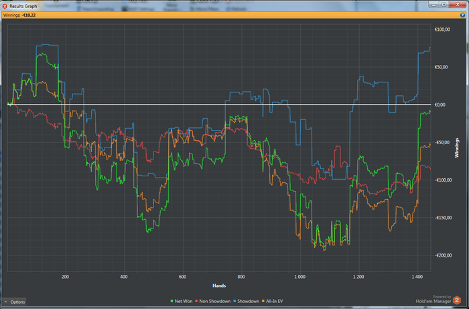Toggle the Net Won legend entry
Screen dimensions: 469x309
pyautogui.click(x=182, y=301)
